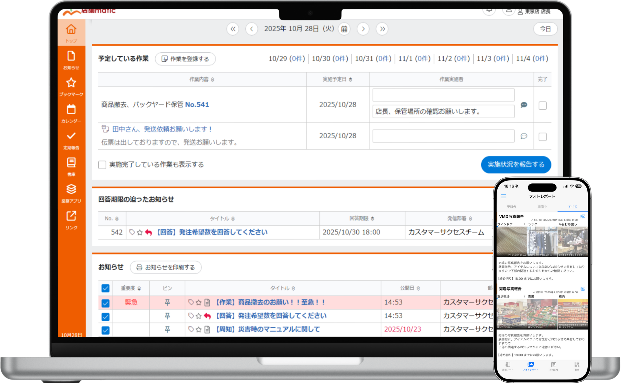This screenshot has height=384, width=621.
Task: Sort announcements by 回答期限 column
Action: tap(362, 219)
